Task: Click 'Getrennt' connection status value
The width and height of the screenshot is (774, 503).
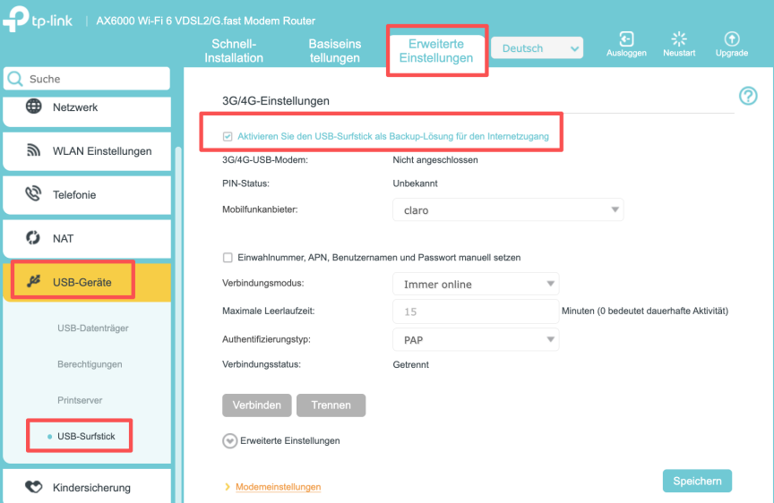Action: pyautogui.click(x=410, y=365)
